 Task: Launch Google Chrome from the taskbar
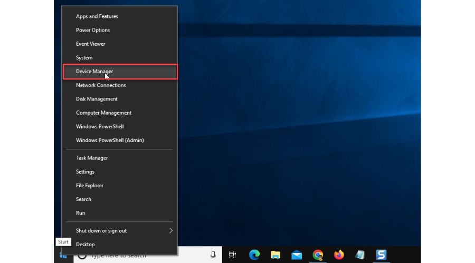(x=318, y=255)
